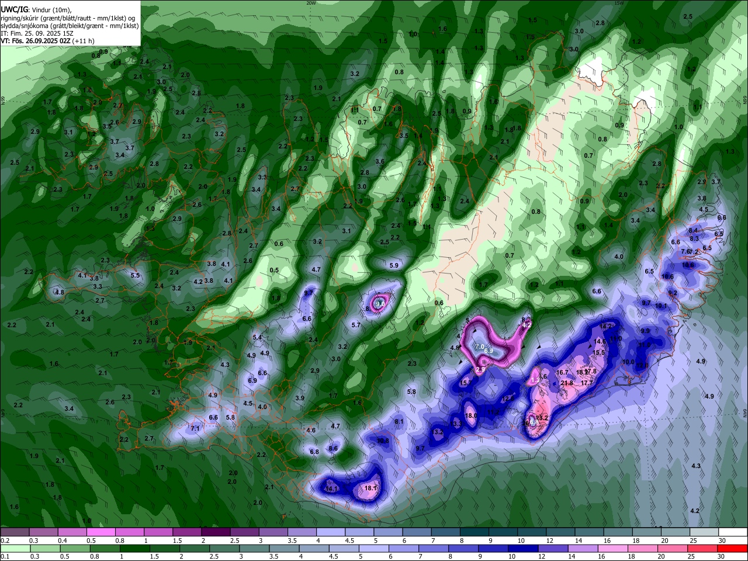This screenshot has width=748, height=561.
Task: Click the dark navy 10 swatch in bottom legend row
Action: pos(523,549)
